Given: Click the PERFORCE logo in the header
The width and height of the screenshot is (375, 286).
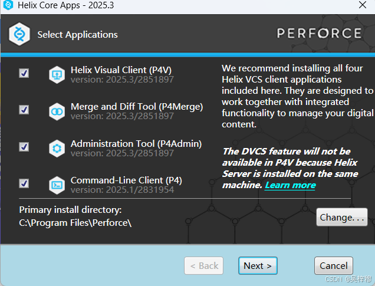Looking at the screenshot, I should 319,33.
